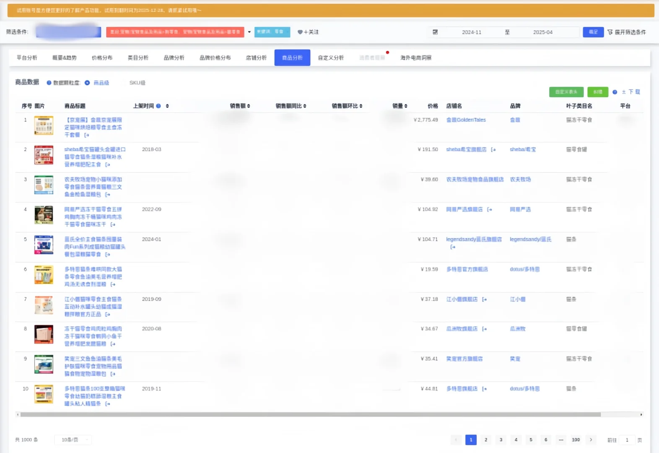Switch to the 价格分布 tab
This screenshot has width=659, height=453.
(102, 58)
